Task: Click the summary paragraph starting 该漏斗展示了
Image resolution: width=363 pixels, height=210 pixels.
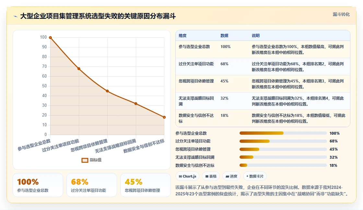Action: tap(262, 191)
